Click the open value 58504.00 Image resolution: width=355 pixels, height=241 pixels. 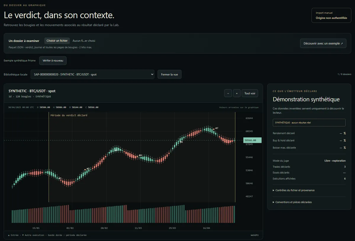[45, 107]
